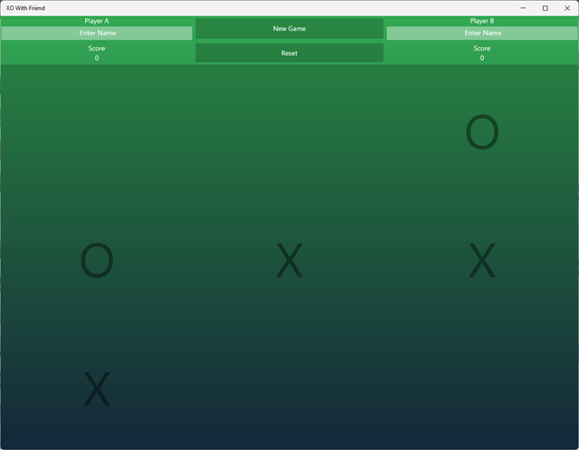Minimize the XO With Friend window
Screen dimensions: 579x450
[x=523, y=8]
